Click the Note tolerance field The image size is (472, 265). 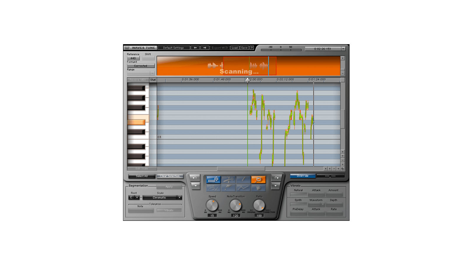point(141,211)
